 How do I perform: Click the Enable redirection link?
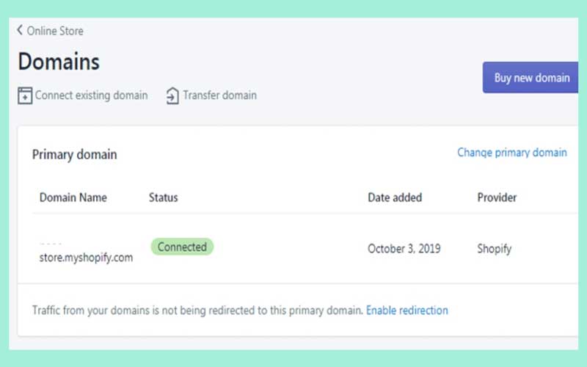click(406, 310)
